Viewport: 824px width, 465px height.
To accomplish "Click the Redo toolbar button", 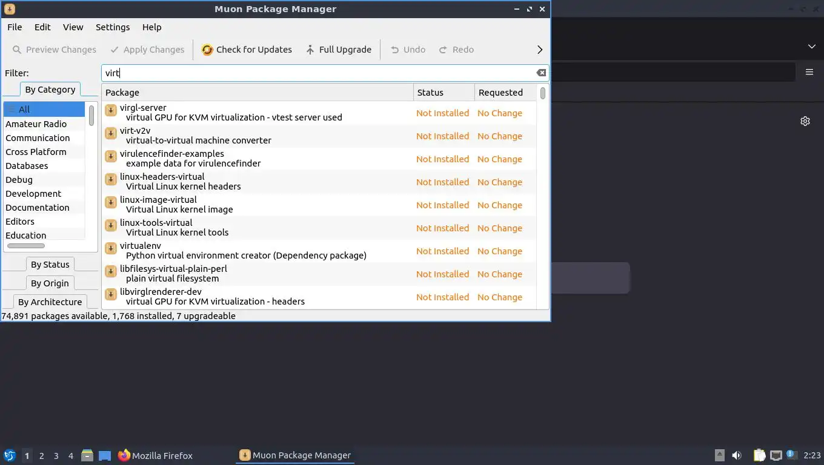I will coord(456,50).
